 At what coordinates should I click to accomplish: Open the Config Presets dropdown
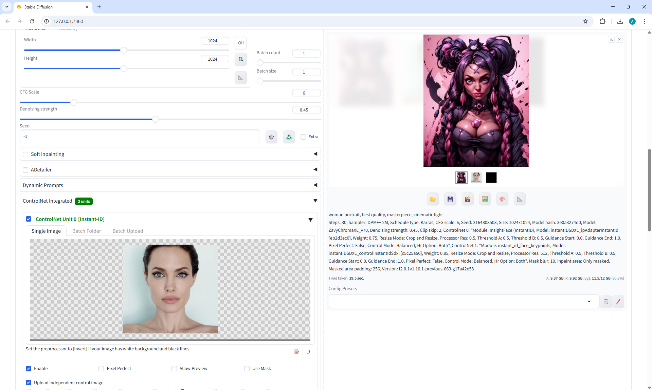click(589, 302)
